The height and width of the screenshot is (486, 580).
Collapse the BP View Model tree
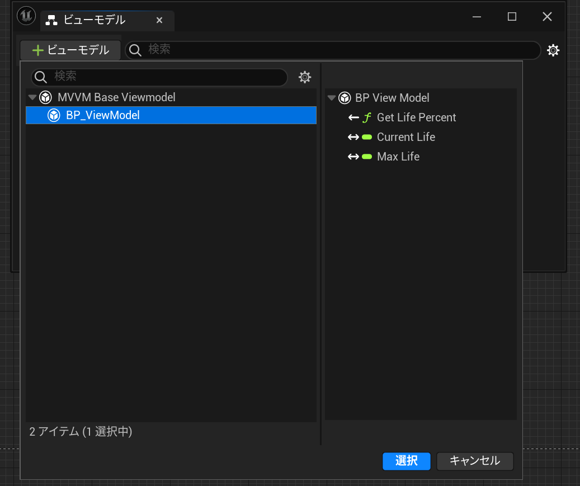(332, 98)
